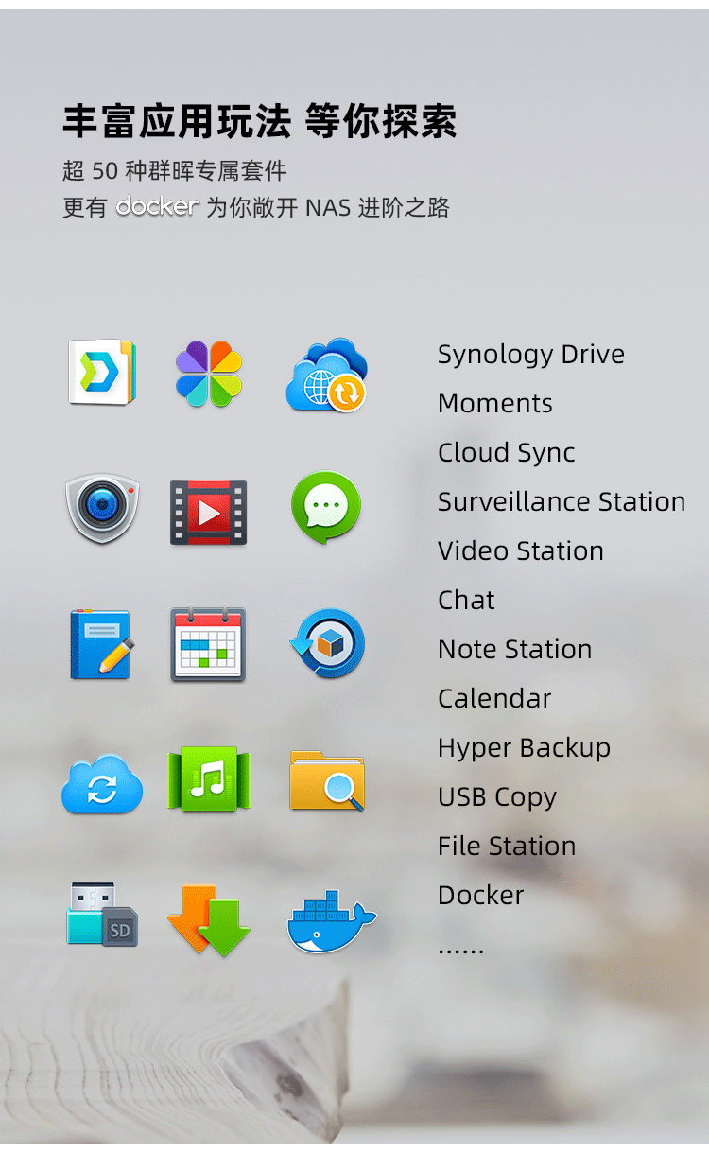This screenshot has width=709, height=1153.
Task: Launch the Surveillance Station camera icon
Action: click(x=102, y=509)
